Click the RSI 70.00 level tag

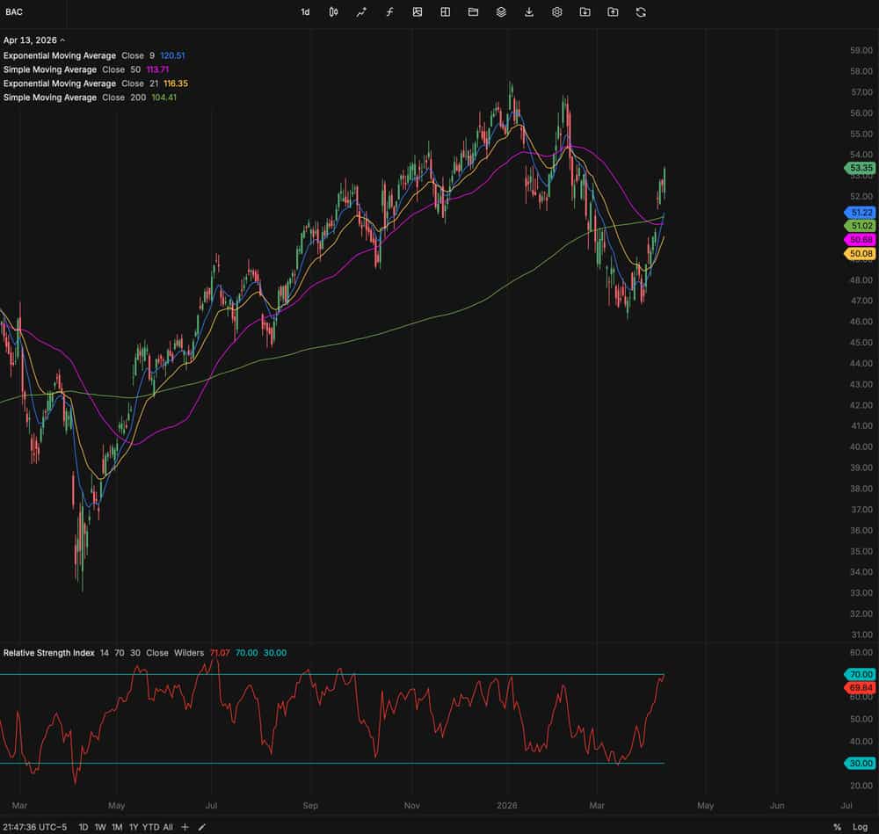[x=860, y=674]
